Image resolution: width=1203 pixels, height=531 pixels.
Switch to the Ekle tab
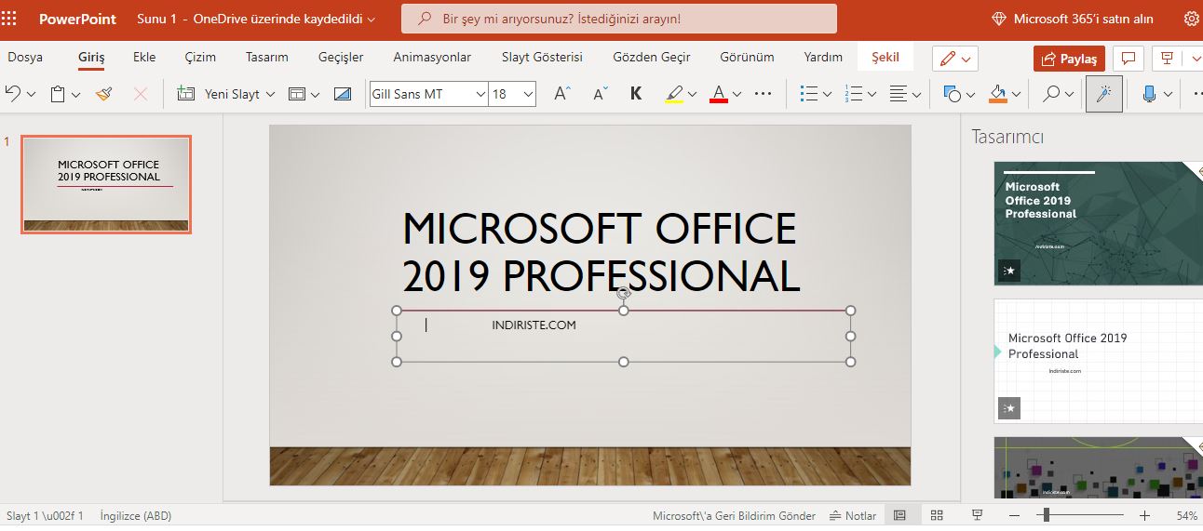point(144,57)
